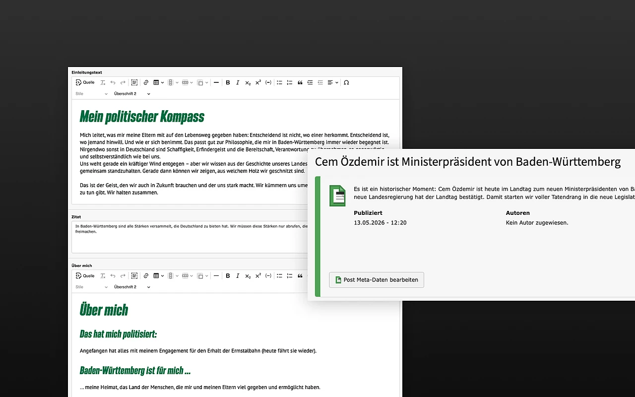This screenshot has height=397, width=635.
Task: Click the heading Mein politischer Kompass
Action: click(142, 117)
